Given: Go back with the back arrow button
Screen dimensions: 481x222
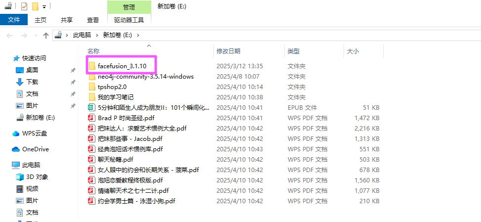Looking at the screenshot, I should click(x=9, y=36).
